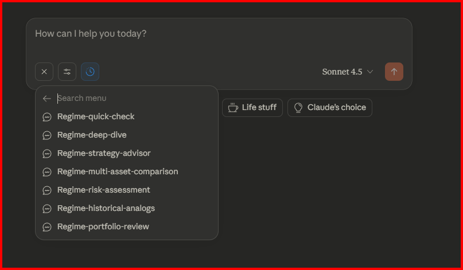
Task: Open the sliders settings icon
Action: [67, 72]
